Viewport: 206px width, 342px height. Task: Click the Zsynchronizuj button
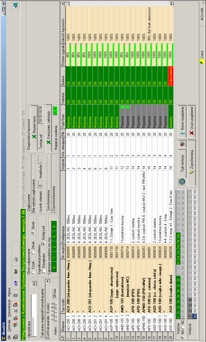click(192, 163)
